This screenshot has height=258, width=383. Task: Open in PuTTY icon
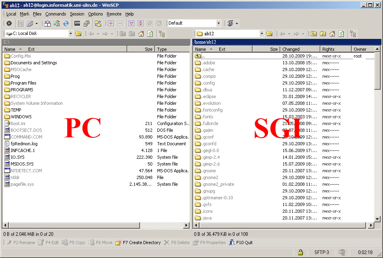(86, 23)
